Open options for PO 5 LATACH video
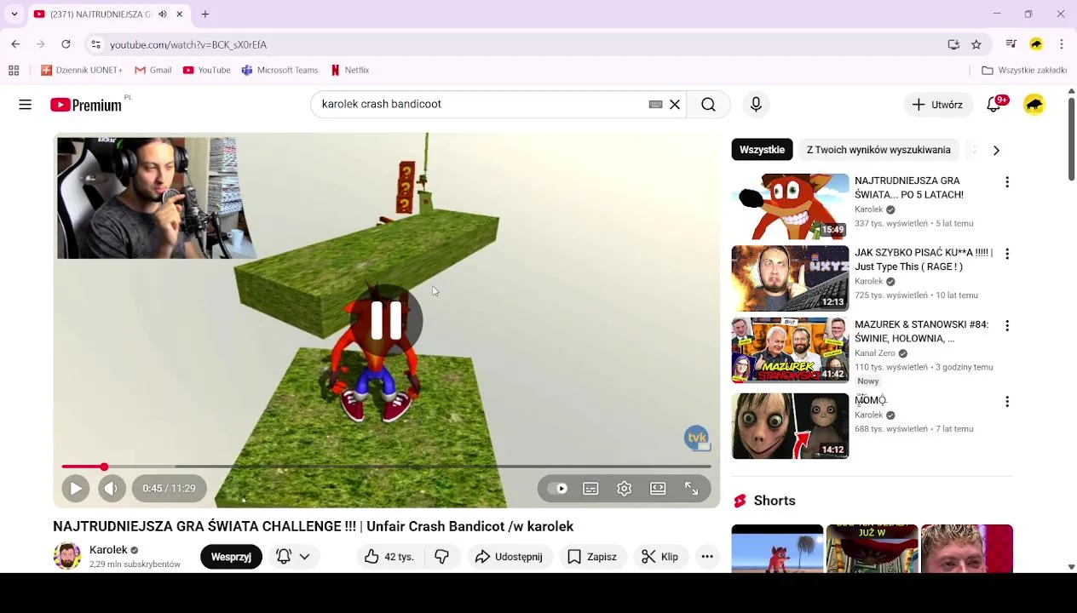The width and height of the screenshot is (1077, 613). [1007, 182]
